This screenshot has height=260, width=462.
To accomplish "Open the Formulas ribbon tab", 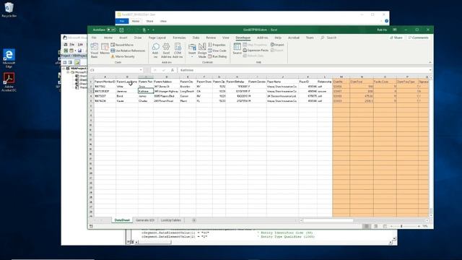I will [179, 38].
